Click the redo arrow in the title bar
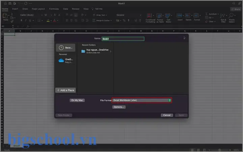243x152 pixels. coord(26,3)
